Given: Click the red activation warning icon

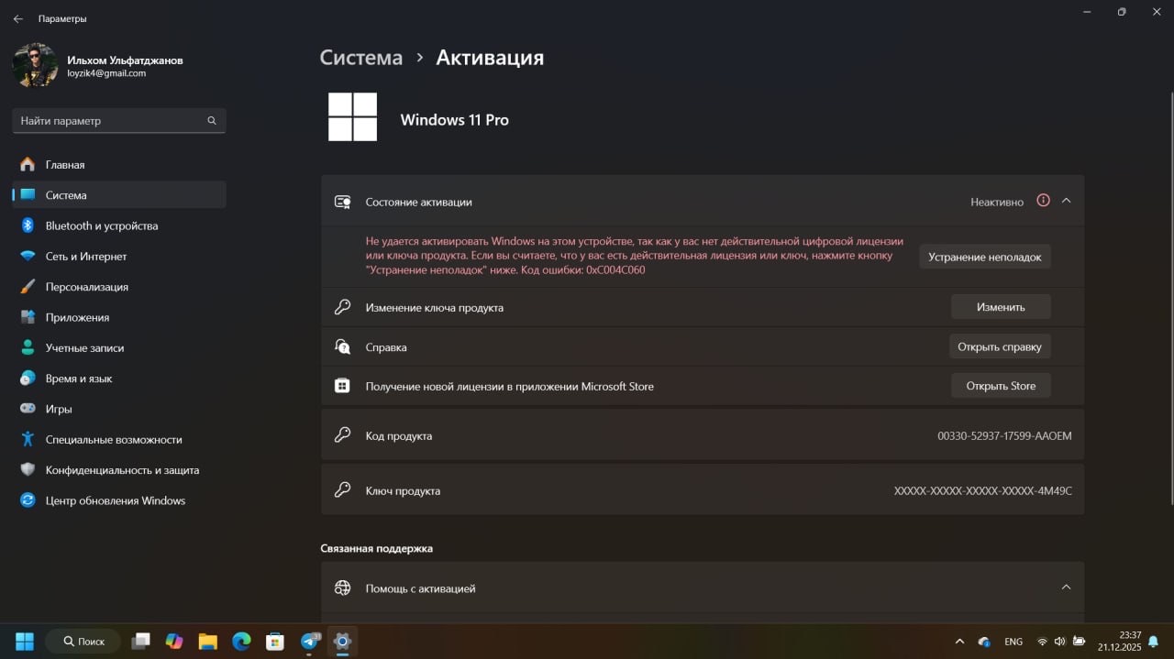Looking at the screenshot, I should [x=1043, y=201].
